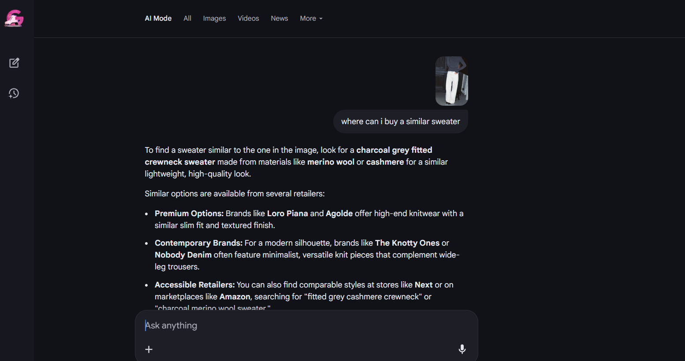The image size is (685, 361).
Task: Click the Agolde brand name
Action: tap(339, 214)
